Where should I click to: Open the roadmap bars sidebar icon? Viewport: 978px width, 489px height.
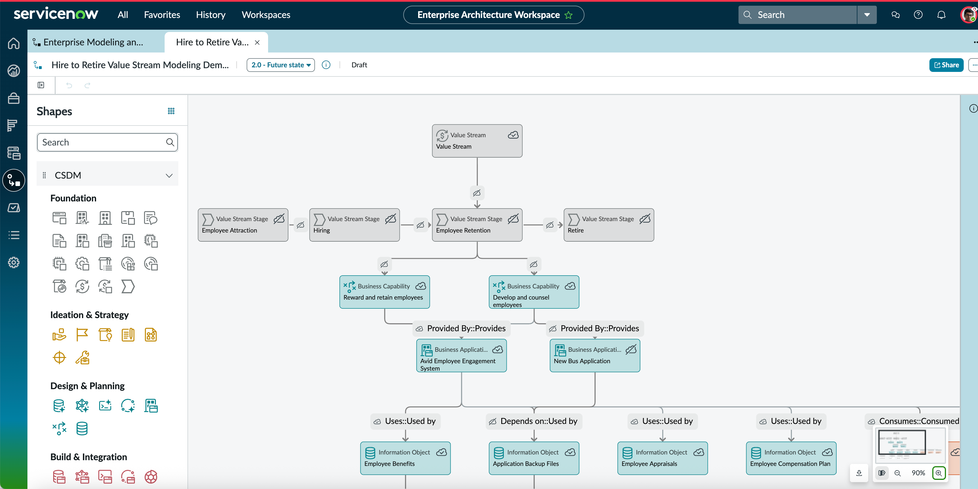click(x=13, y=126)
